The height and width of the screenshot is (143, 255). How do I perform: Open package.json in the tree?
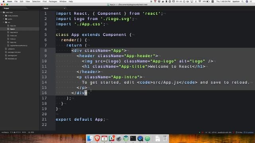[12, 56]
